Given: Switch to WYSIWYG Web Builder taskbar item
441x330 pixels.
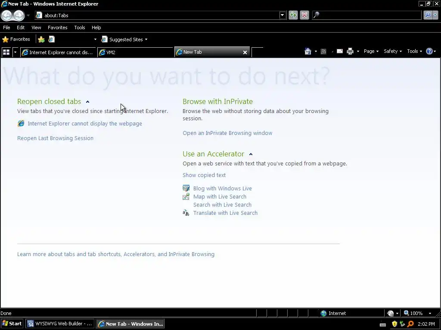Looking at the screenshot, I should (60, 324).
